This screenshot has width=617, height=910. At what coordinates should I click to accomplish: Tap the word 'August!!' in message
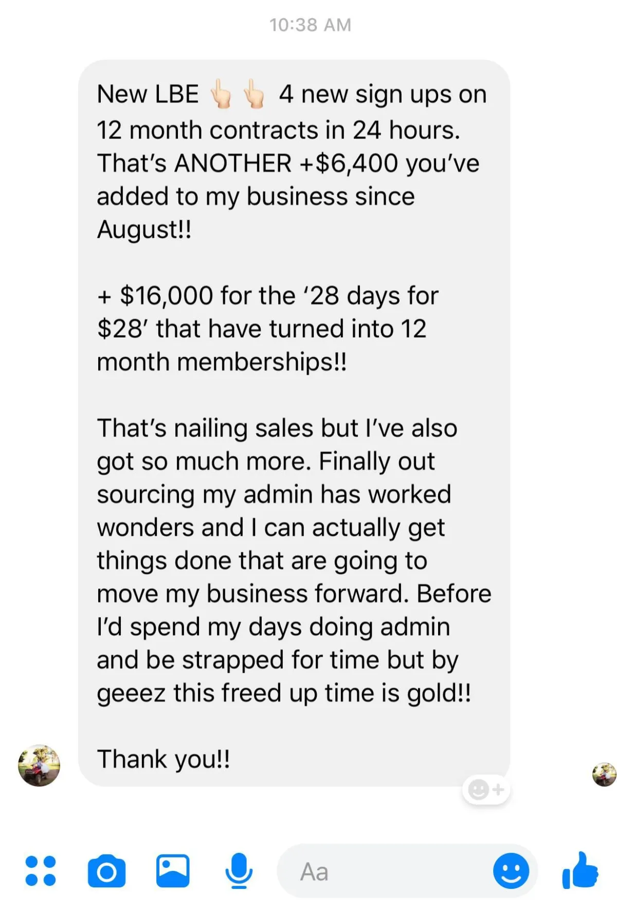(x=144, y=230)
